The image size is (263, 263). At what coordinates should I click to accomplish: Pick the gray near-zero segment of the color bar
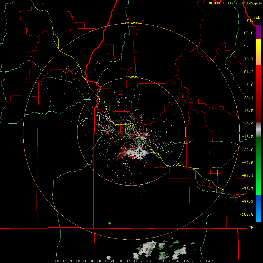click(258, 130)
